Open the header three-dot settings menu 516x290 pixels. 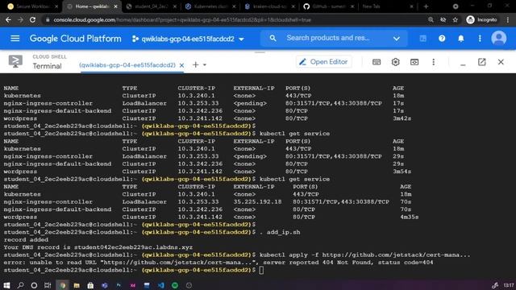(480, 39)
